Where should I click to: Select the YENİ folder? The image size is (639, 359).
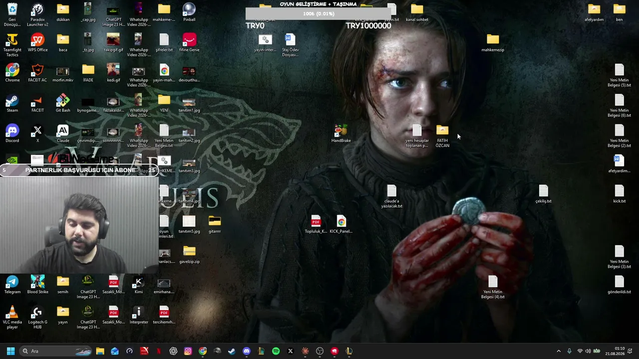164,103
